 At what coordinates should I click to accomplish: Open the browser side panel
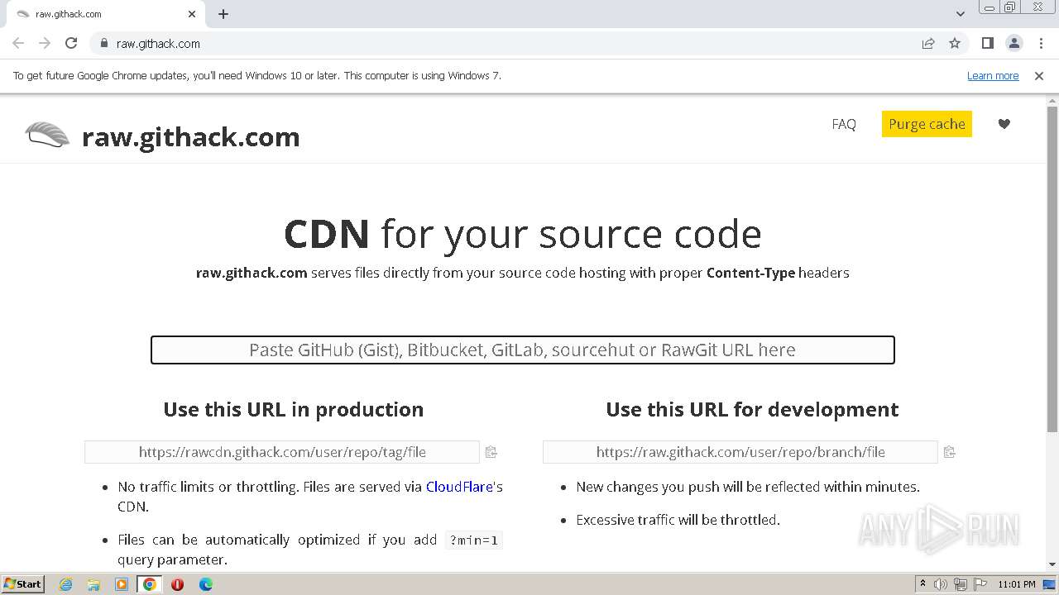987,43
